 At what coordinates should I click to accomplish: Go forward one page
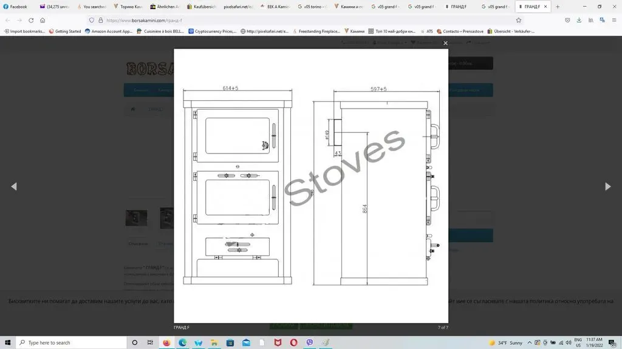19,20
